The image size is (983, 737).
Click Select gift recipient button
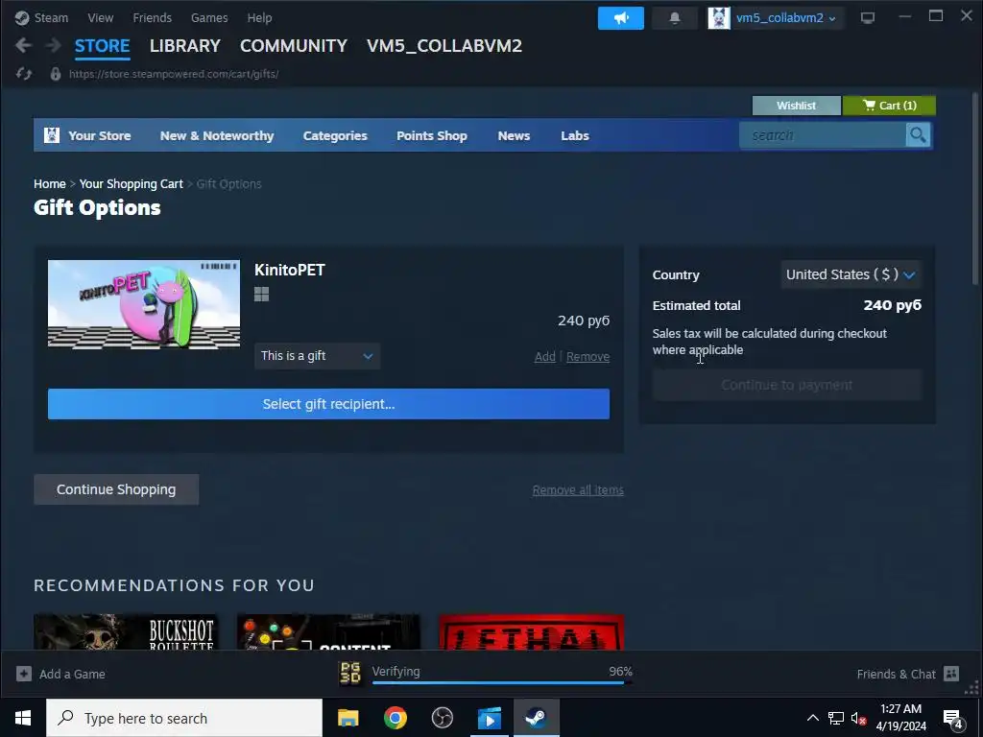tap(328, 404)
